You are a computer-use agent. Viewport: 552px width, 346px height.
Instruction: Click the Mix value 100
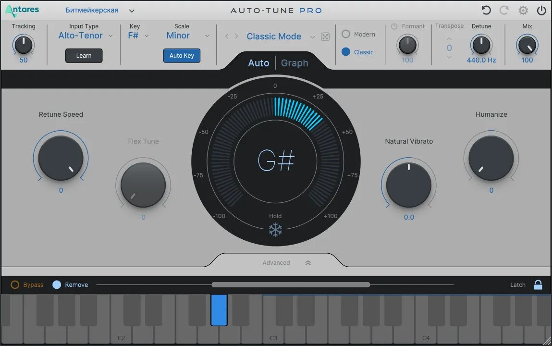pos(527,60)
